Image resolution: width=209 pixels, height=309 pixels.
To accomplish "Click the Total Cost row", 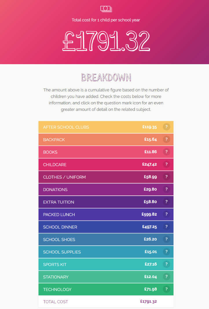I will pos(106,301).
